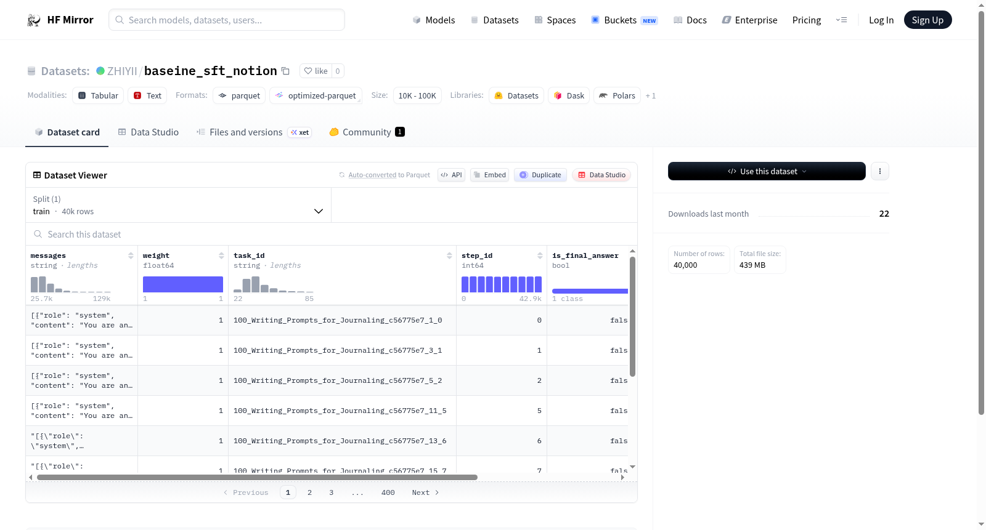The width and height of the screenshot is (986, 530).
Task: Go to Models in the top navigation
Action: 434,20
